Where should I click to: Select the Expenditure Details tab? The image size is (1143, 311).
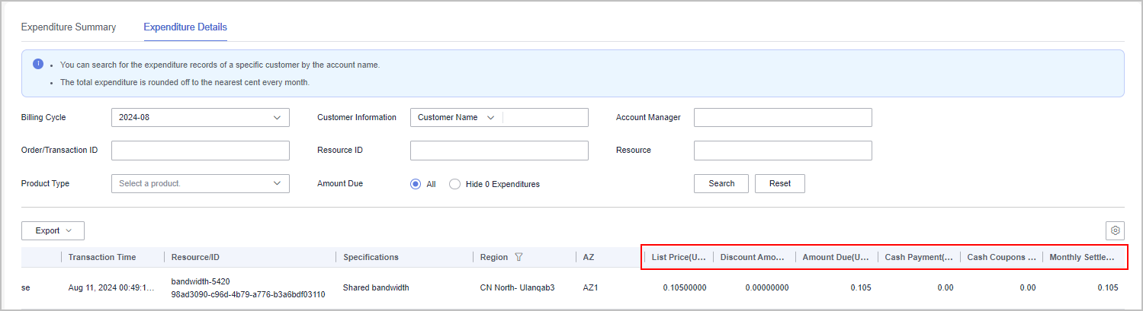185,27
